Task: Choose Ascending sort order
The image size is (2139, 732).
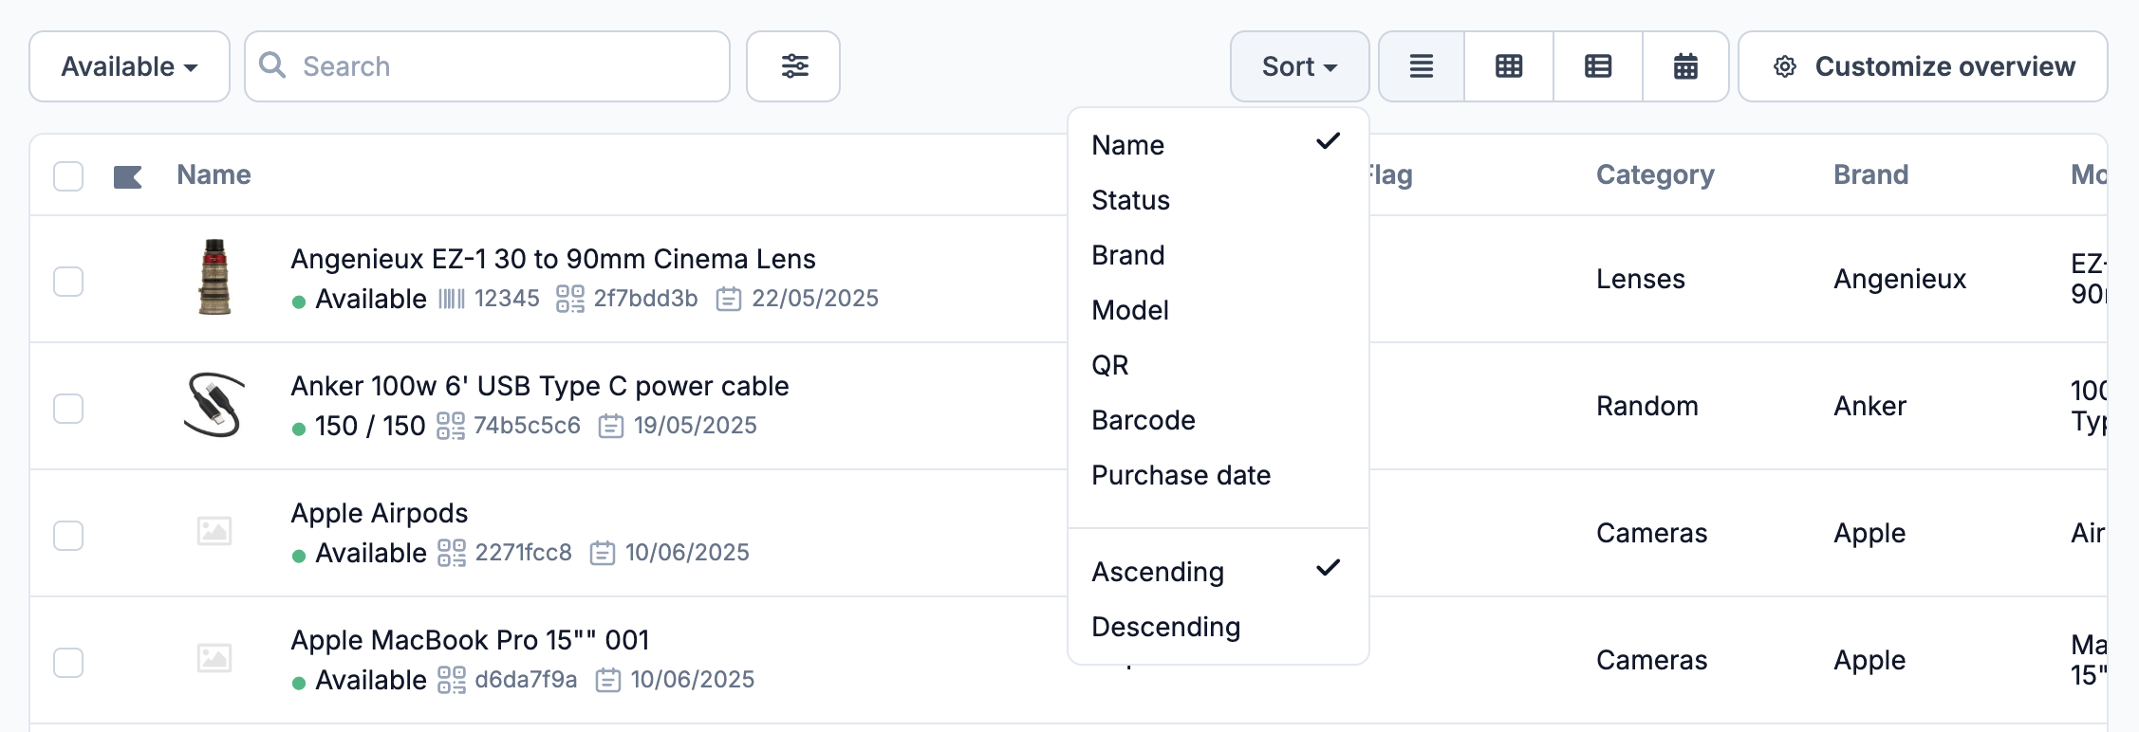Action: click(1218, 572)
